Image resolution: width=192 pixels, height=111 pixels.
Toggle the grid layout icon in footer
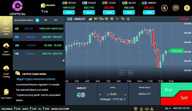pos(136,109)
